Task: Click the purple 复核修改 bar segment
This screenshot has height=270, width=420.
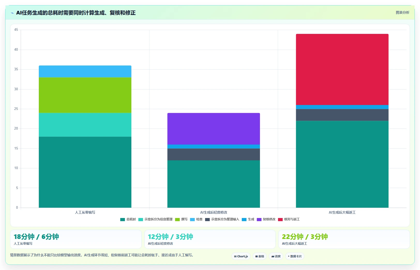Action: click(214, 129)
